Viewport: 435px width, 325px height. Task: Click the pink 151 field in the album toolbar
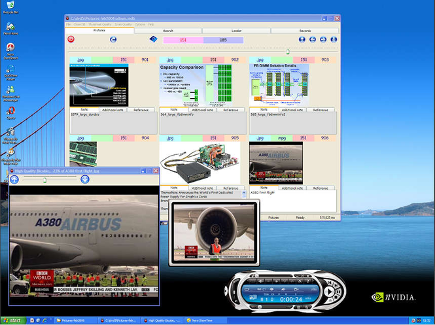tap(183, 40)
